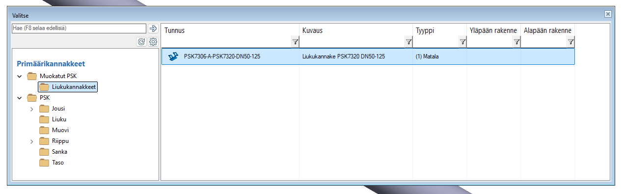Click the PSK folder icon

tap(32, 98)
